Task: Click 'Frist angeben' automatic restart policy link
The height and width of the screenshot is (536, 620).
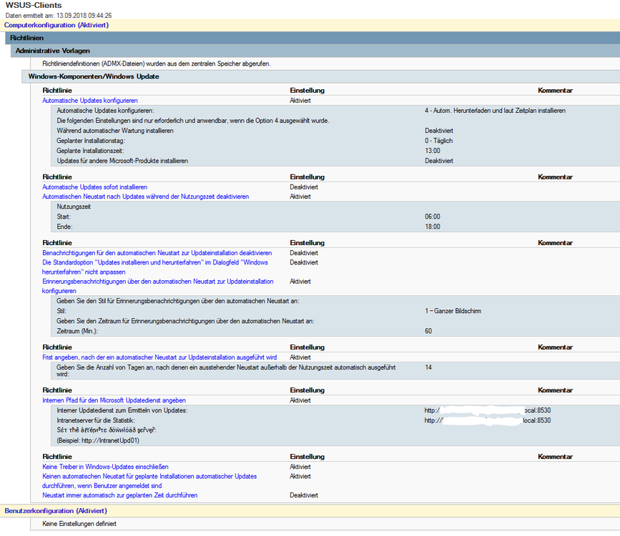Action: coord(159,357)
